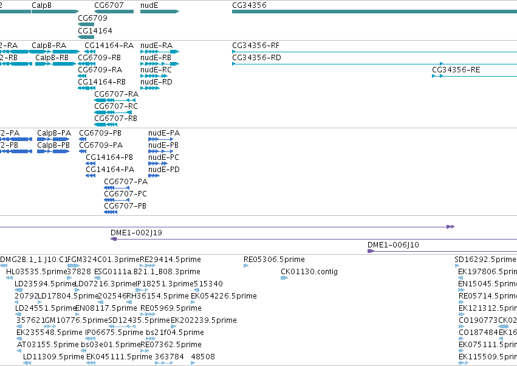The height and width of the screenshot is (366, 517).
Task: Select the nudE gene arrow
Action: click(160, 12)
